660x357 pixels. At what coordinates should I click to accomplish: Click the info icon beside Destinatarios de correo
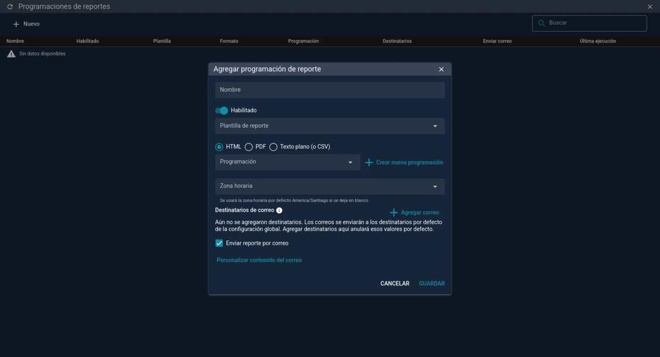pyautogui.click(x=279, y=211)
